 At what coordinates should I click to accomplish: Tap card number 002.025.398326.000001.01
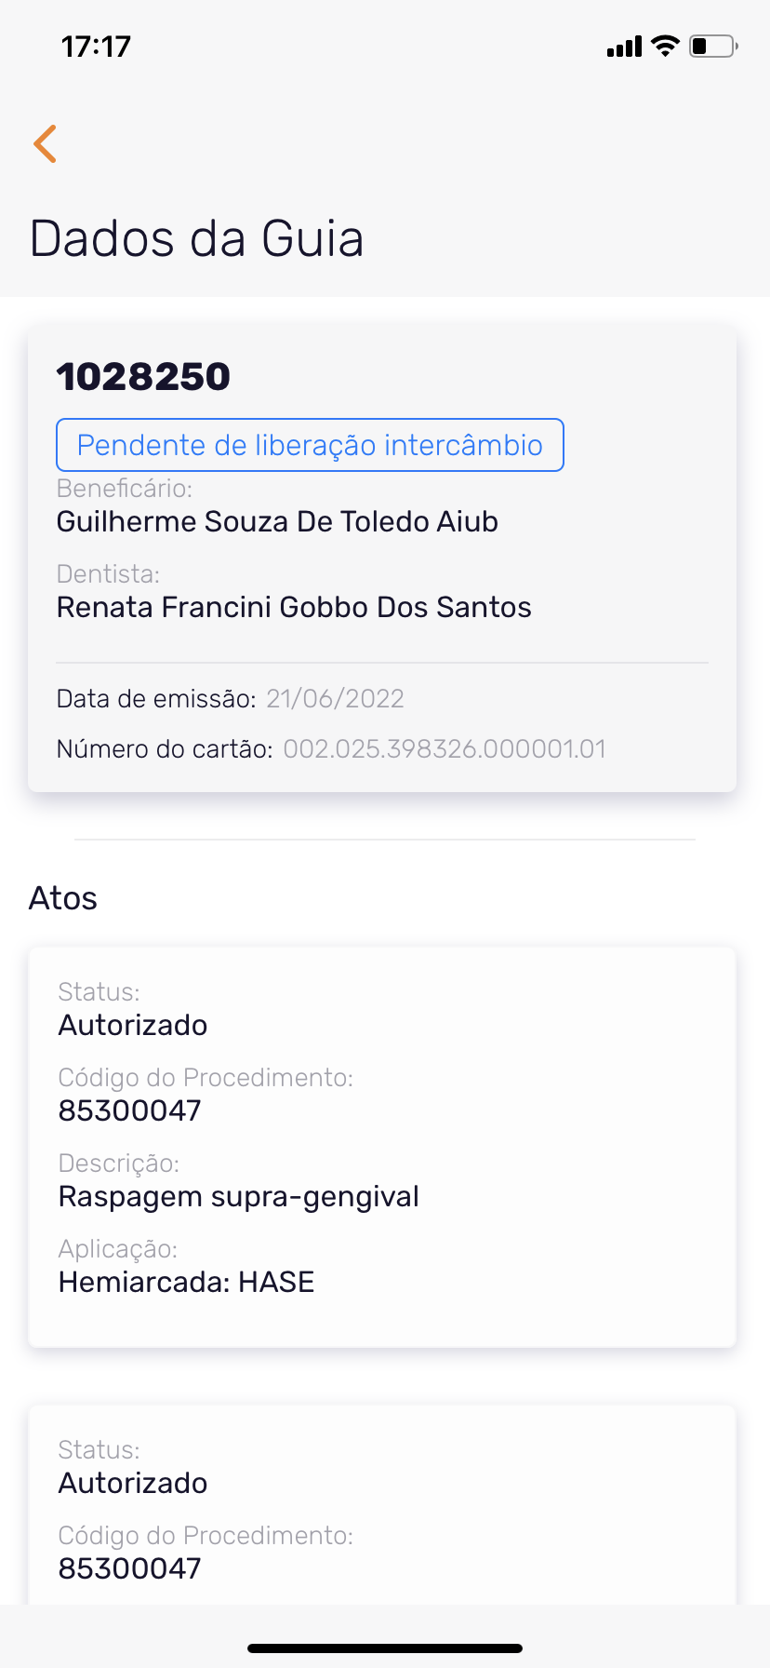tap(445, 749)
